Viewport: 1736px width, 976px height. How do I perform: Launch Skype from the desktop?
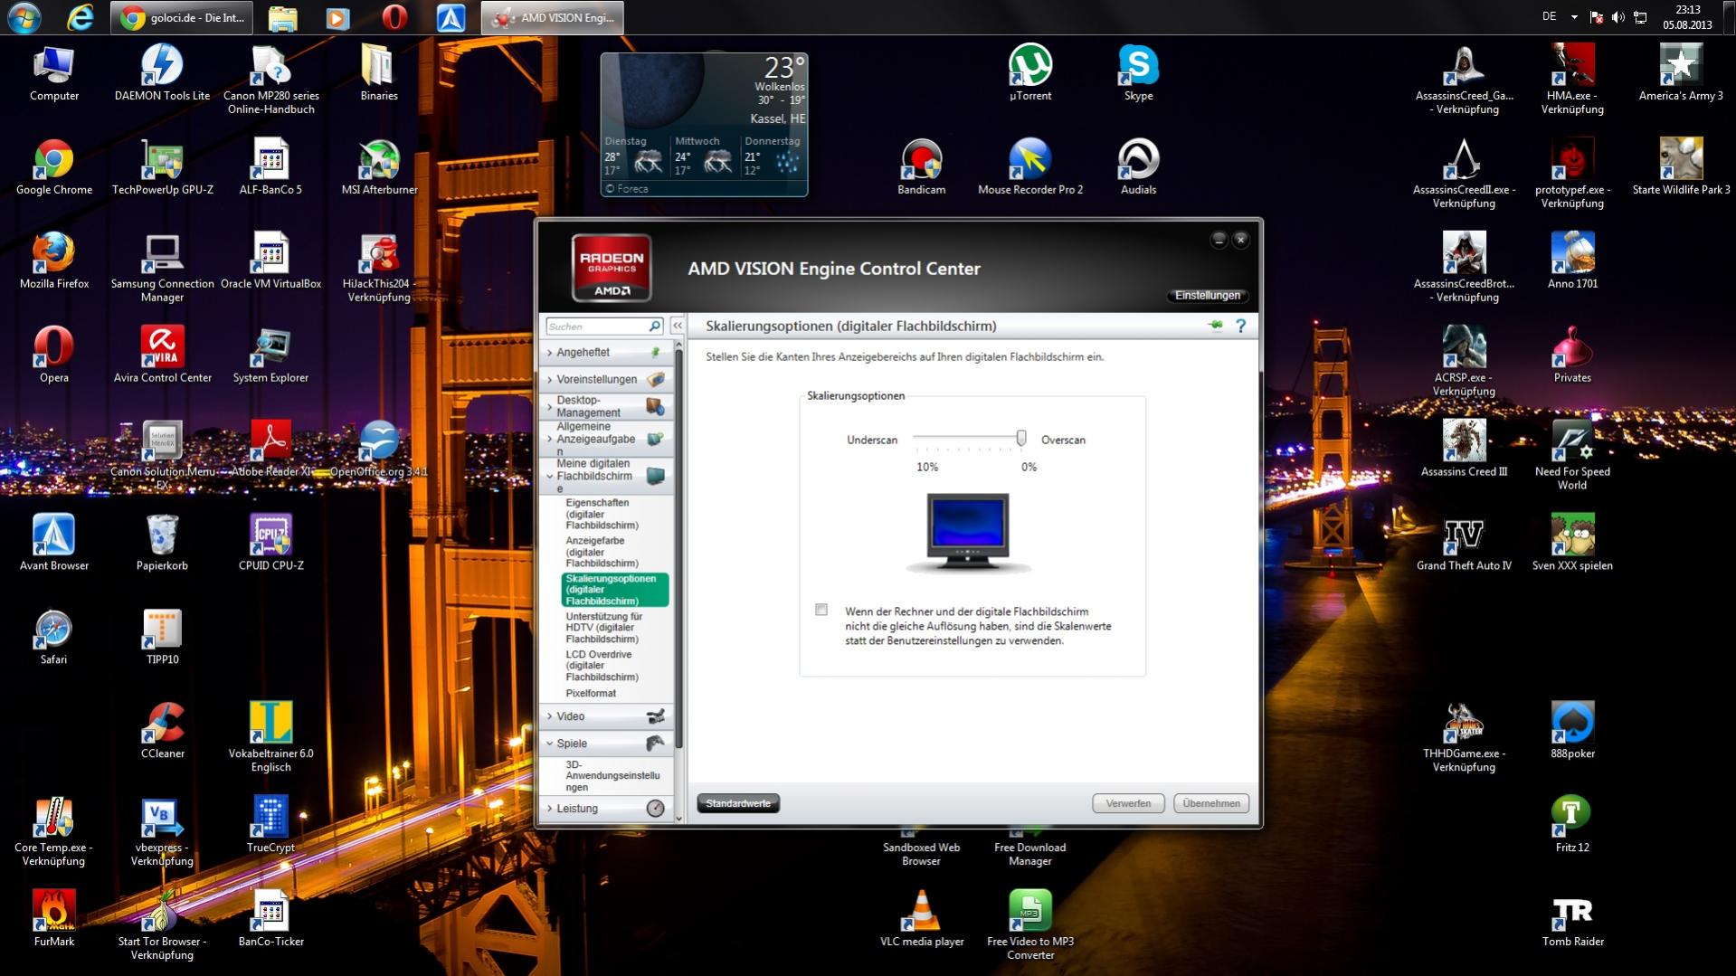tap(1138, 73)
